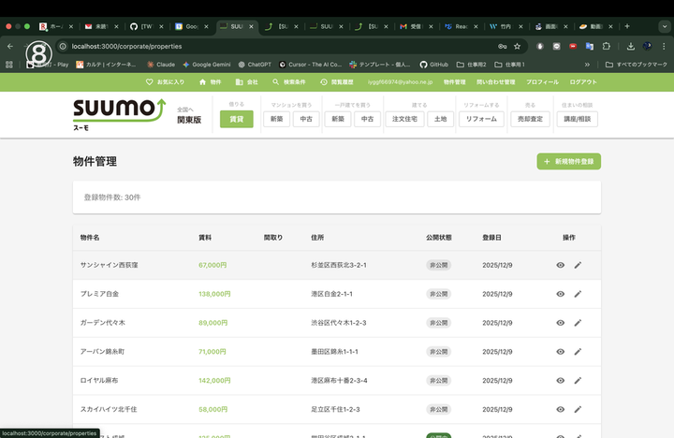Edit サンシャイン西荻窪 with pencil icon
This screenshot has width=674, height=438.
pos(578,265)
